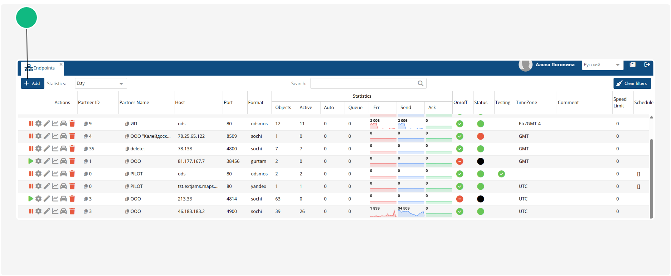
Task: Pause the PILOT odsmos endpoint
Action: (31, 174)
